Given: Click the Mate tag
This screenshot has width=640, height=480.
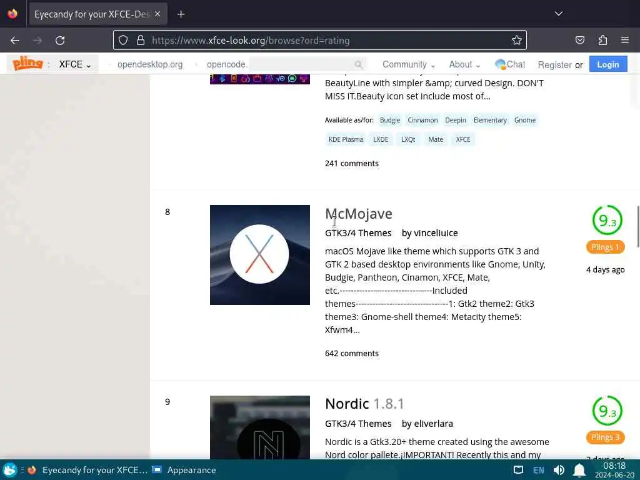Looking at the screenshot, I should pyautogui.click(x=436, y=139).
